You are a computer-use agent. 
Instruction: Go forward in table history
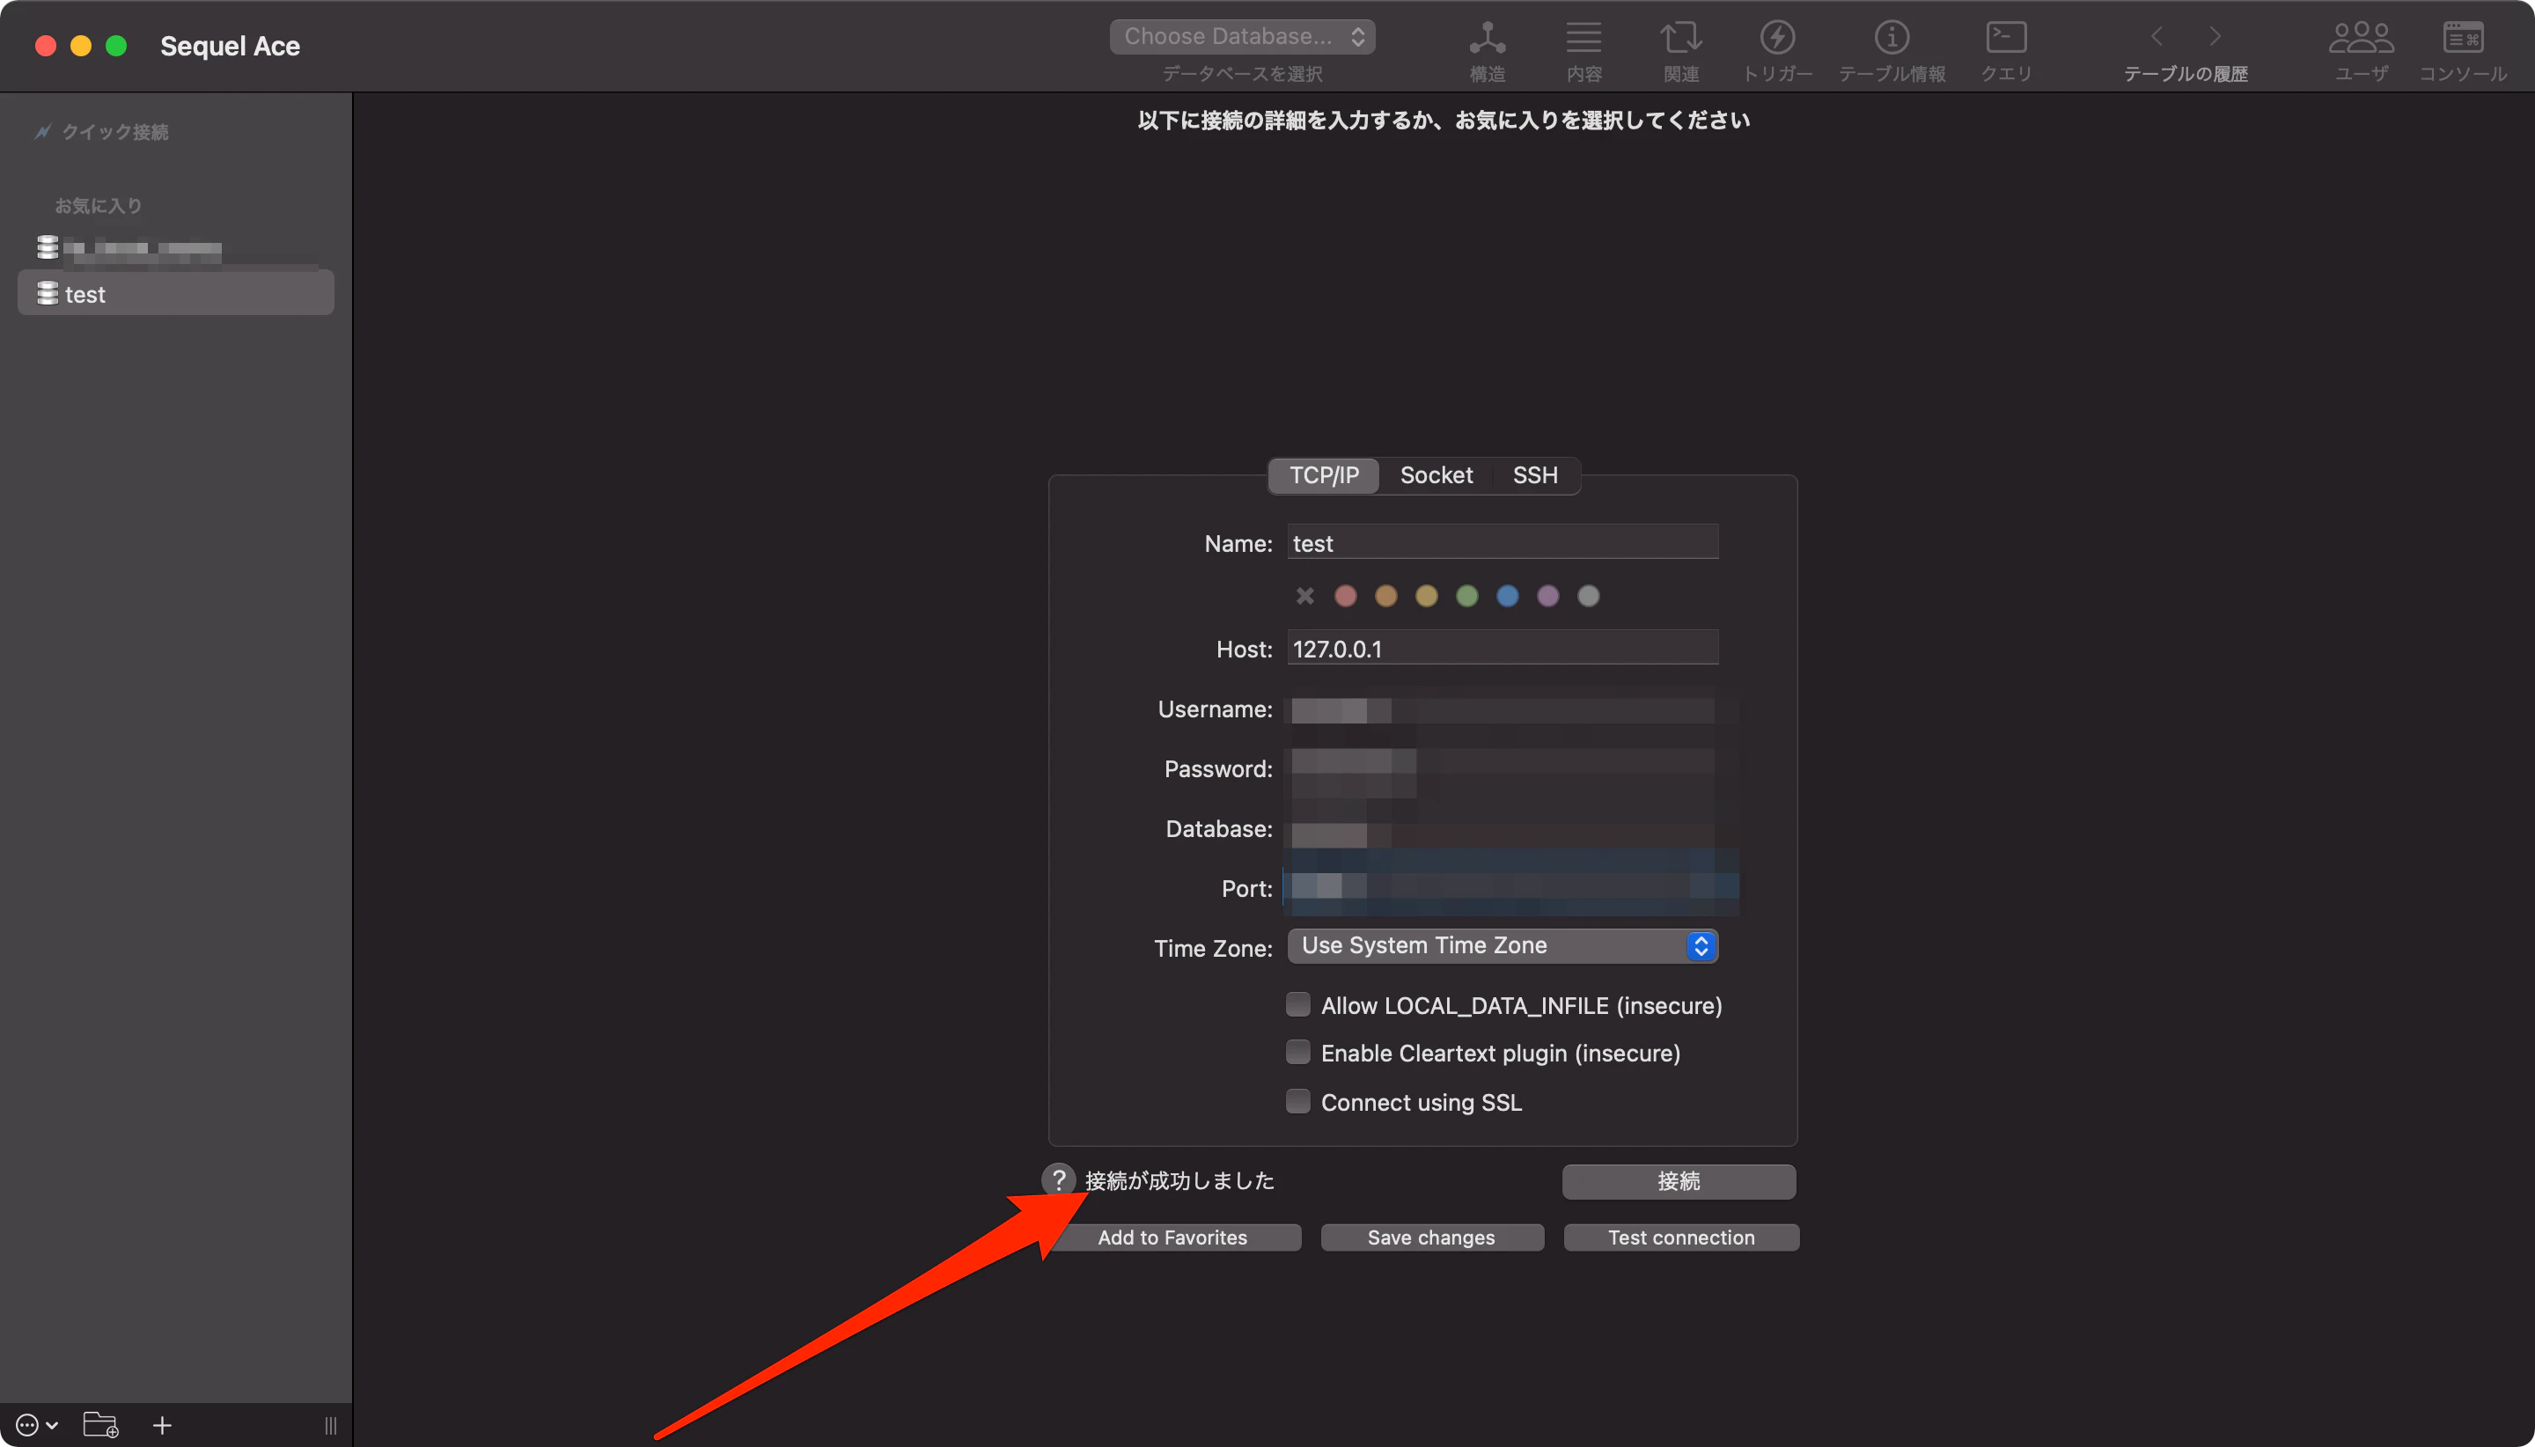tap(2215, 37)
